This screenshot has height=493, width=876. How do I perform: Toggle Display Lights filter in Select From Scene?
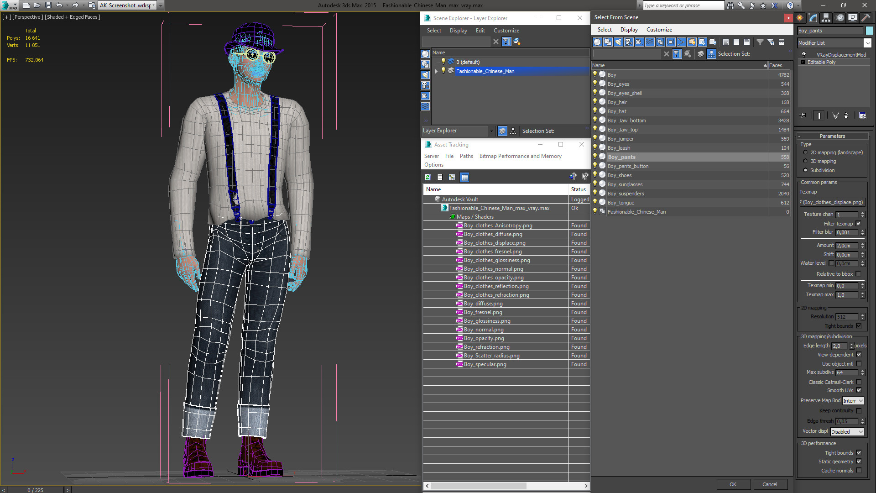[618, 42]
